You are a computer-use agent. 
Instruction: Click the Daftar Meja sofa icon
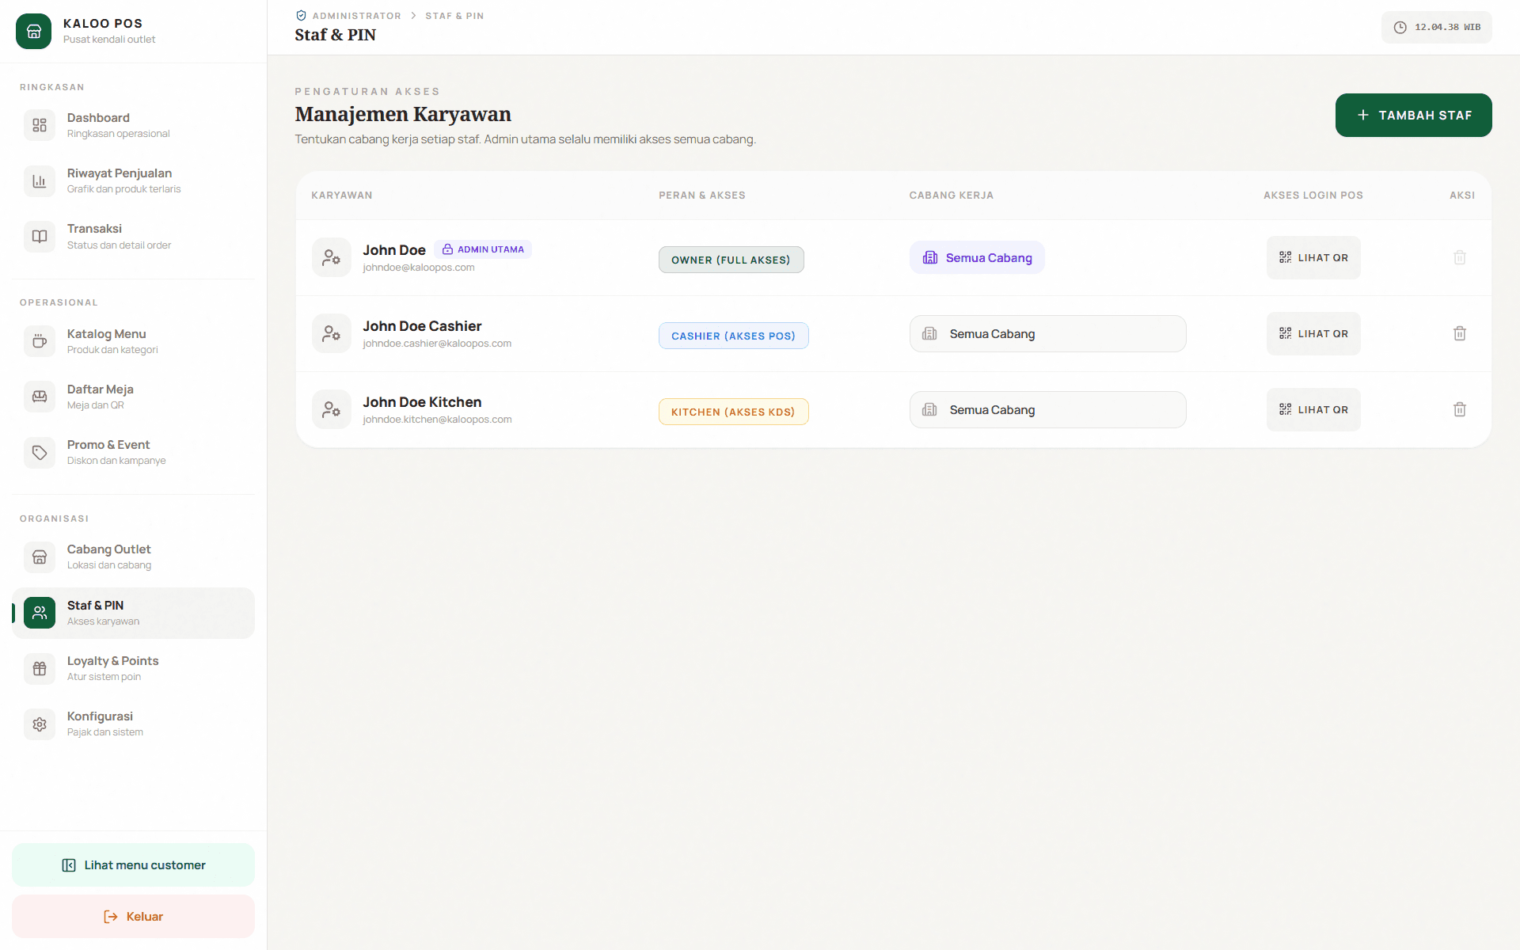[40, 397]
